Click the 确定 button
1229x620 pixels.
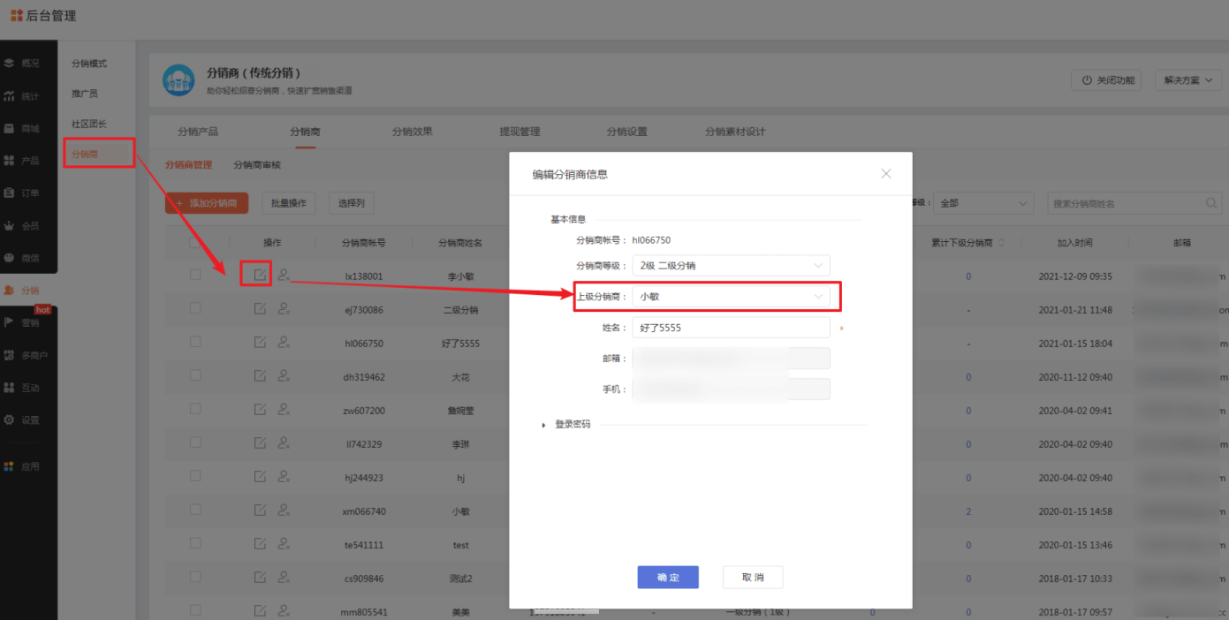point(668,578)
